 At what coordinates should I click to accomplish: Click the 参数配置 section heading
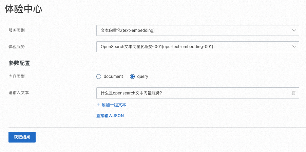pos(19,63)
